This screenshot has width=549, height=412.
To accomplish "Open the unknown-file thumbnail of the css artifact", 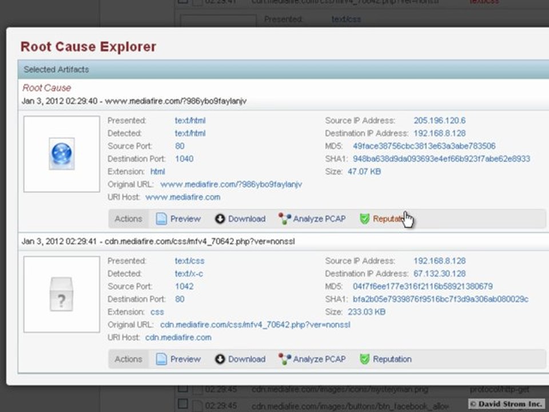I will pyautogui.click(x=62, y=294).
